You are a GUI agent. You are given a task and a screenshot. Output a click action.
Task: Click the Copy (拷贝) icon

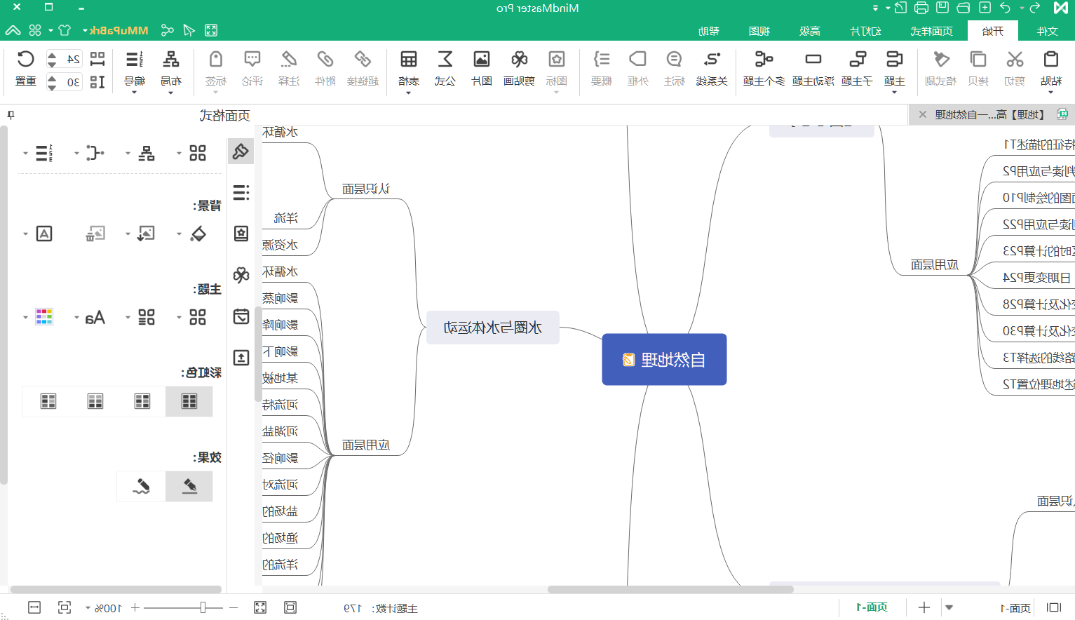[978, 60]
